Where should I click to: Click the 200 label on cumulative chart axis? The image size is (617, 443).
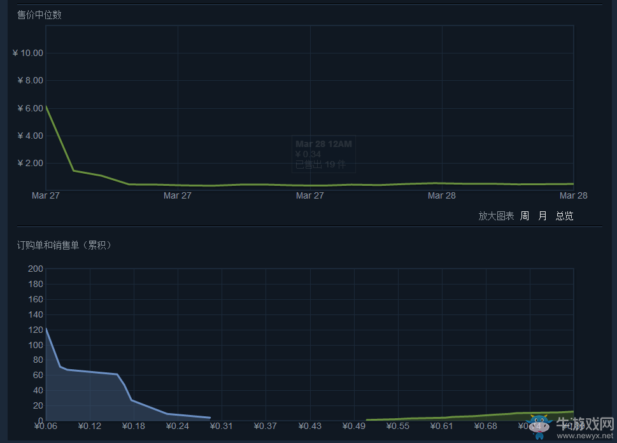36,269
